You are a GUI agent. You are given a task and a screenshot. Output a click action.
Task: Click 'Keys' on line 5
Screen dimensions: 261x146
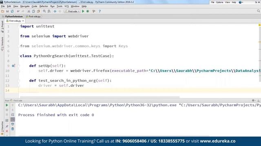point(123,46)
